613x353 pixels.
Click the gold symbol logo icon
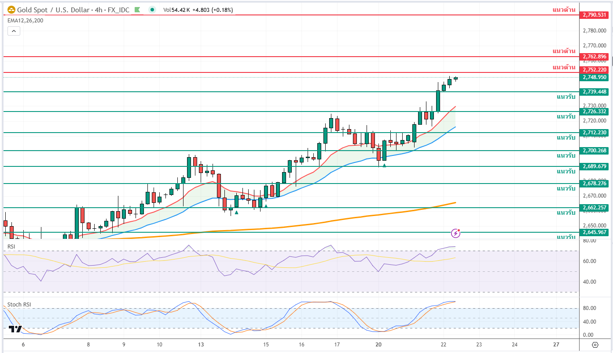(x=11, y=10)
